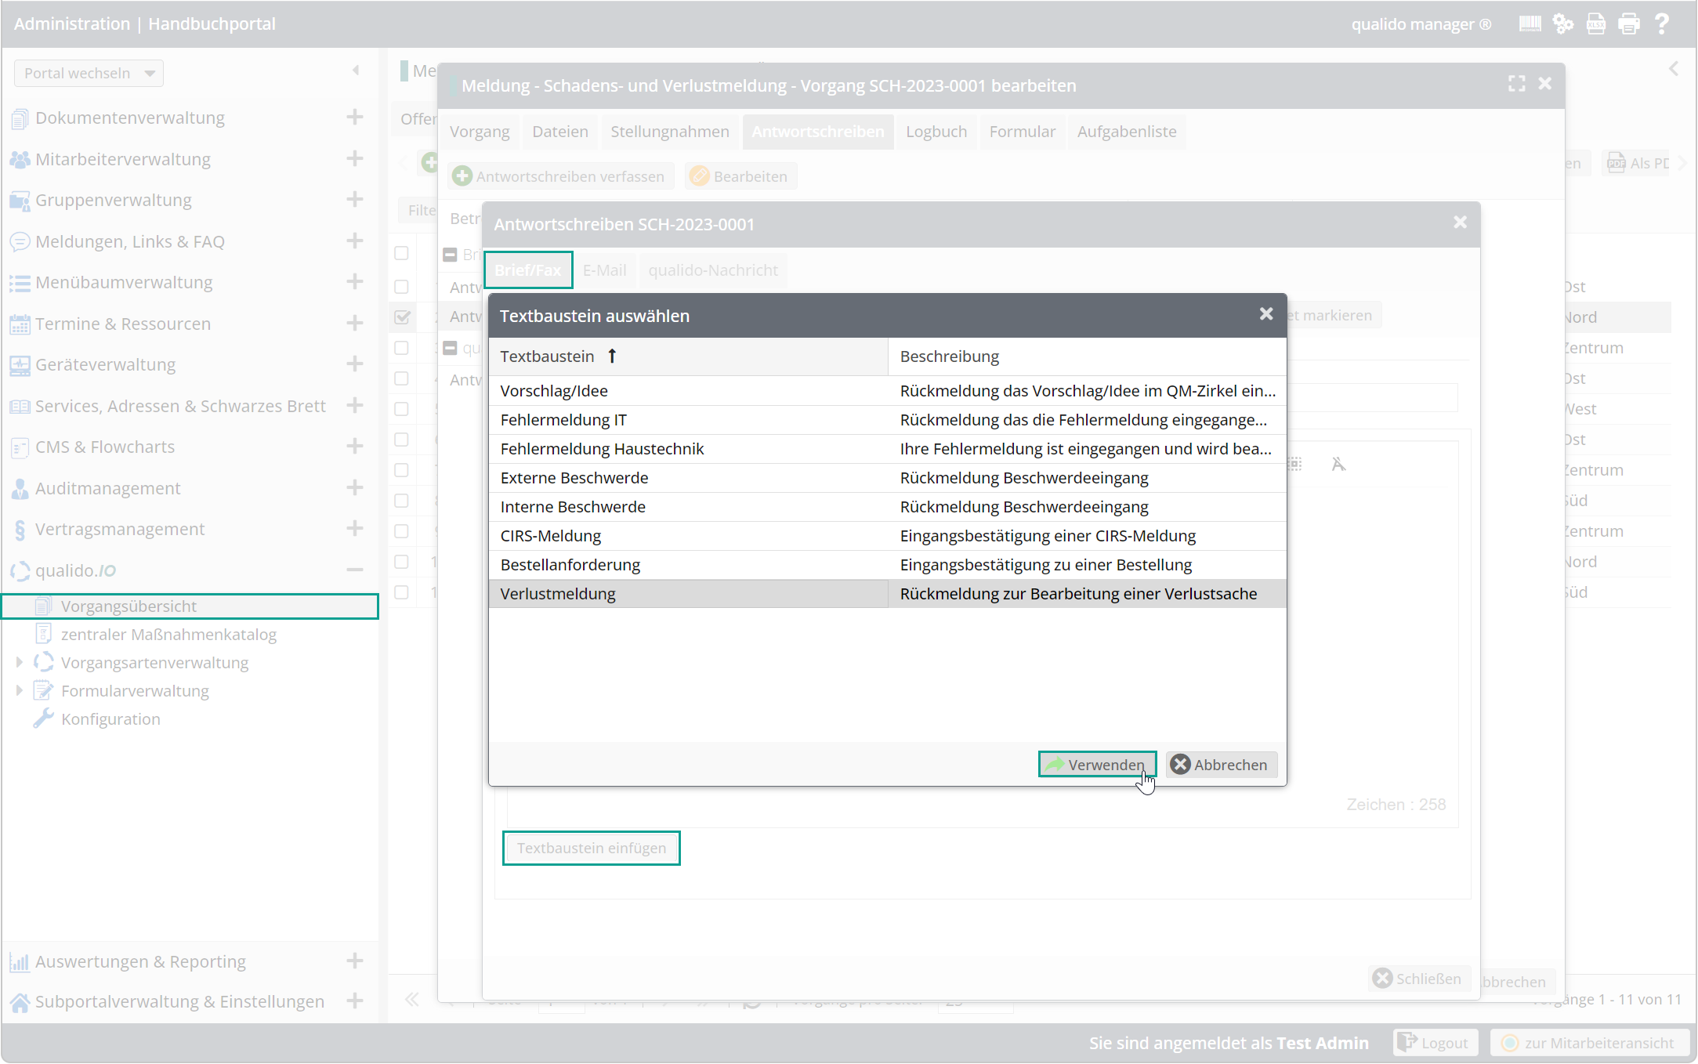Viewport: 1698px width, 1064px height.
Task: Click the Auditmanagement person icon
Action: coord(20,488)
